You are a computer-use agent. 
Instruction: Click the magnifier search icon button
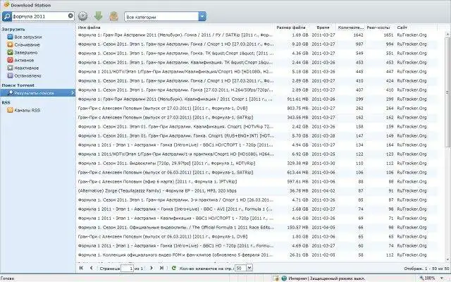(7, 16)
